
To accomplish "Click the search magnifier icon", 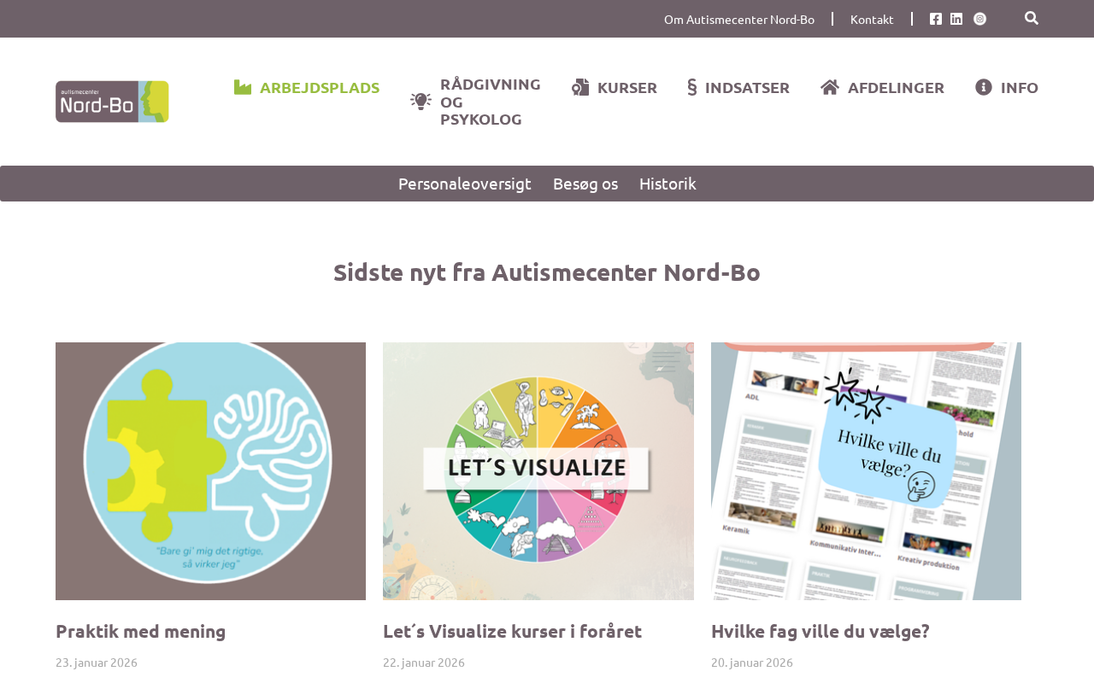I will (x=1032, y=18).
